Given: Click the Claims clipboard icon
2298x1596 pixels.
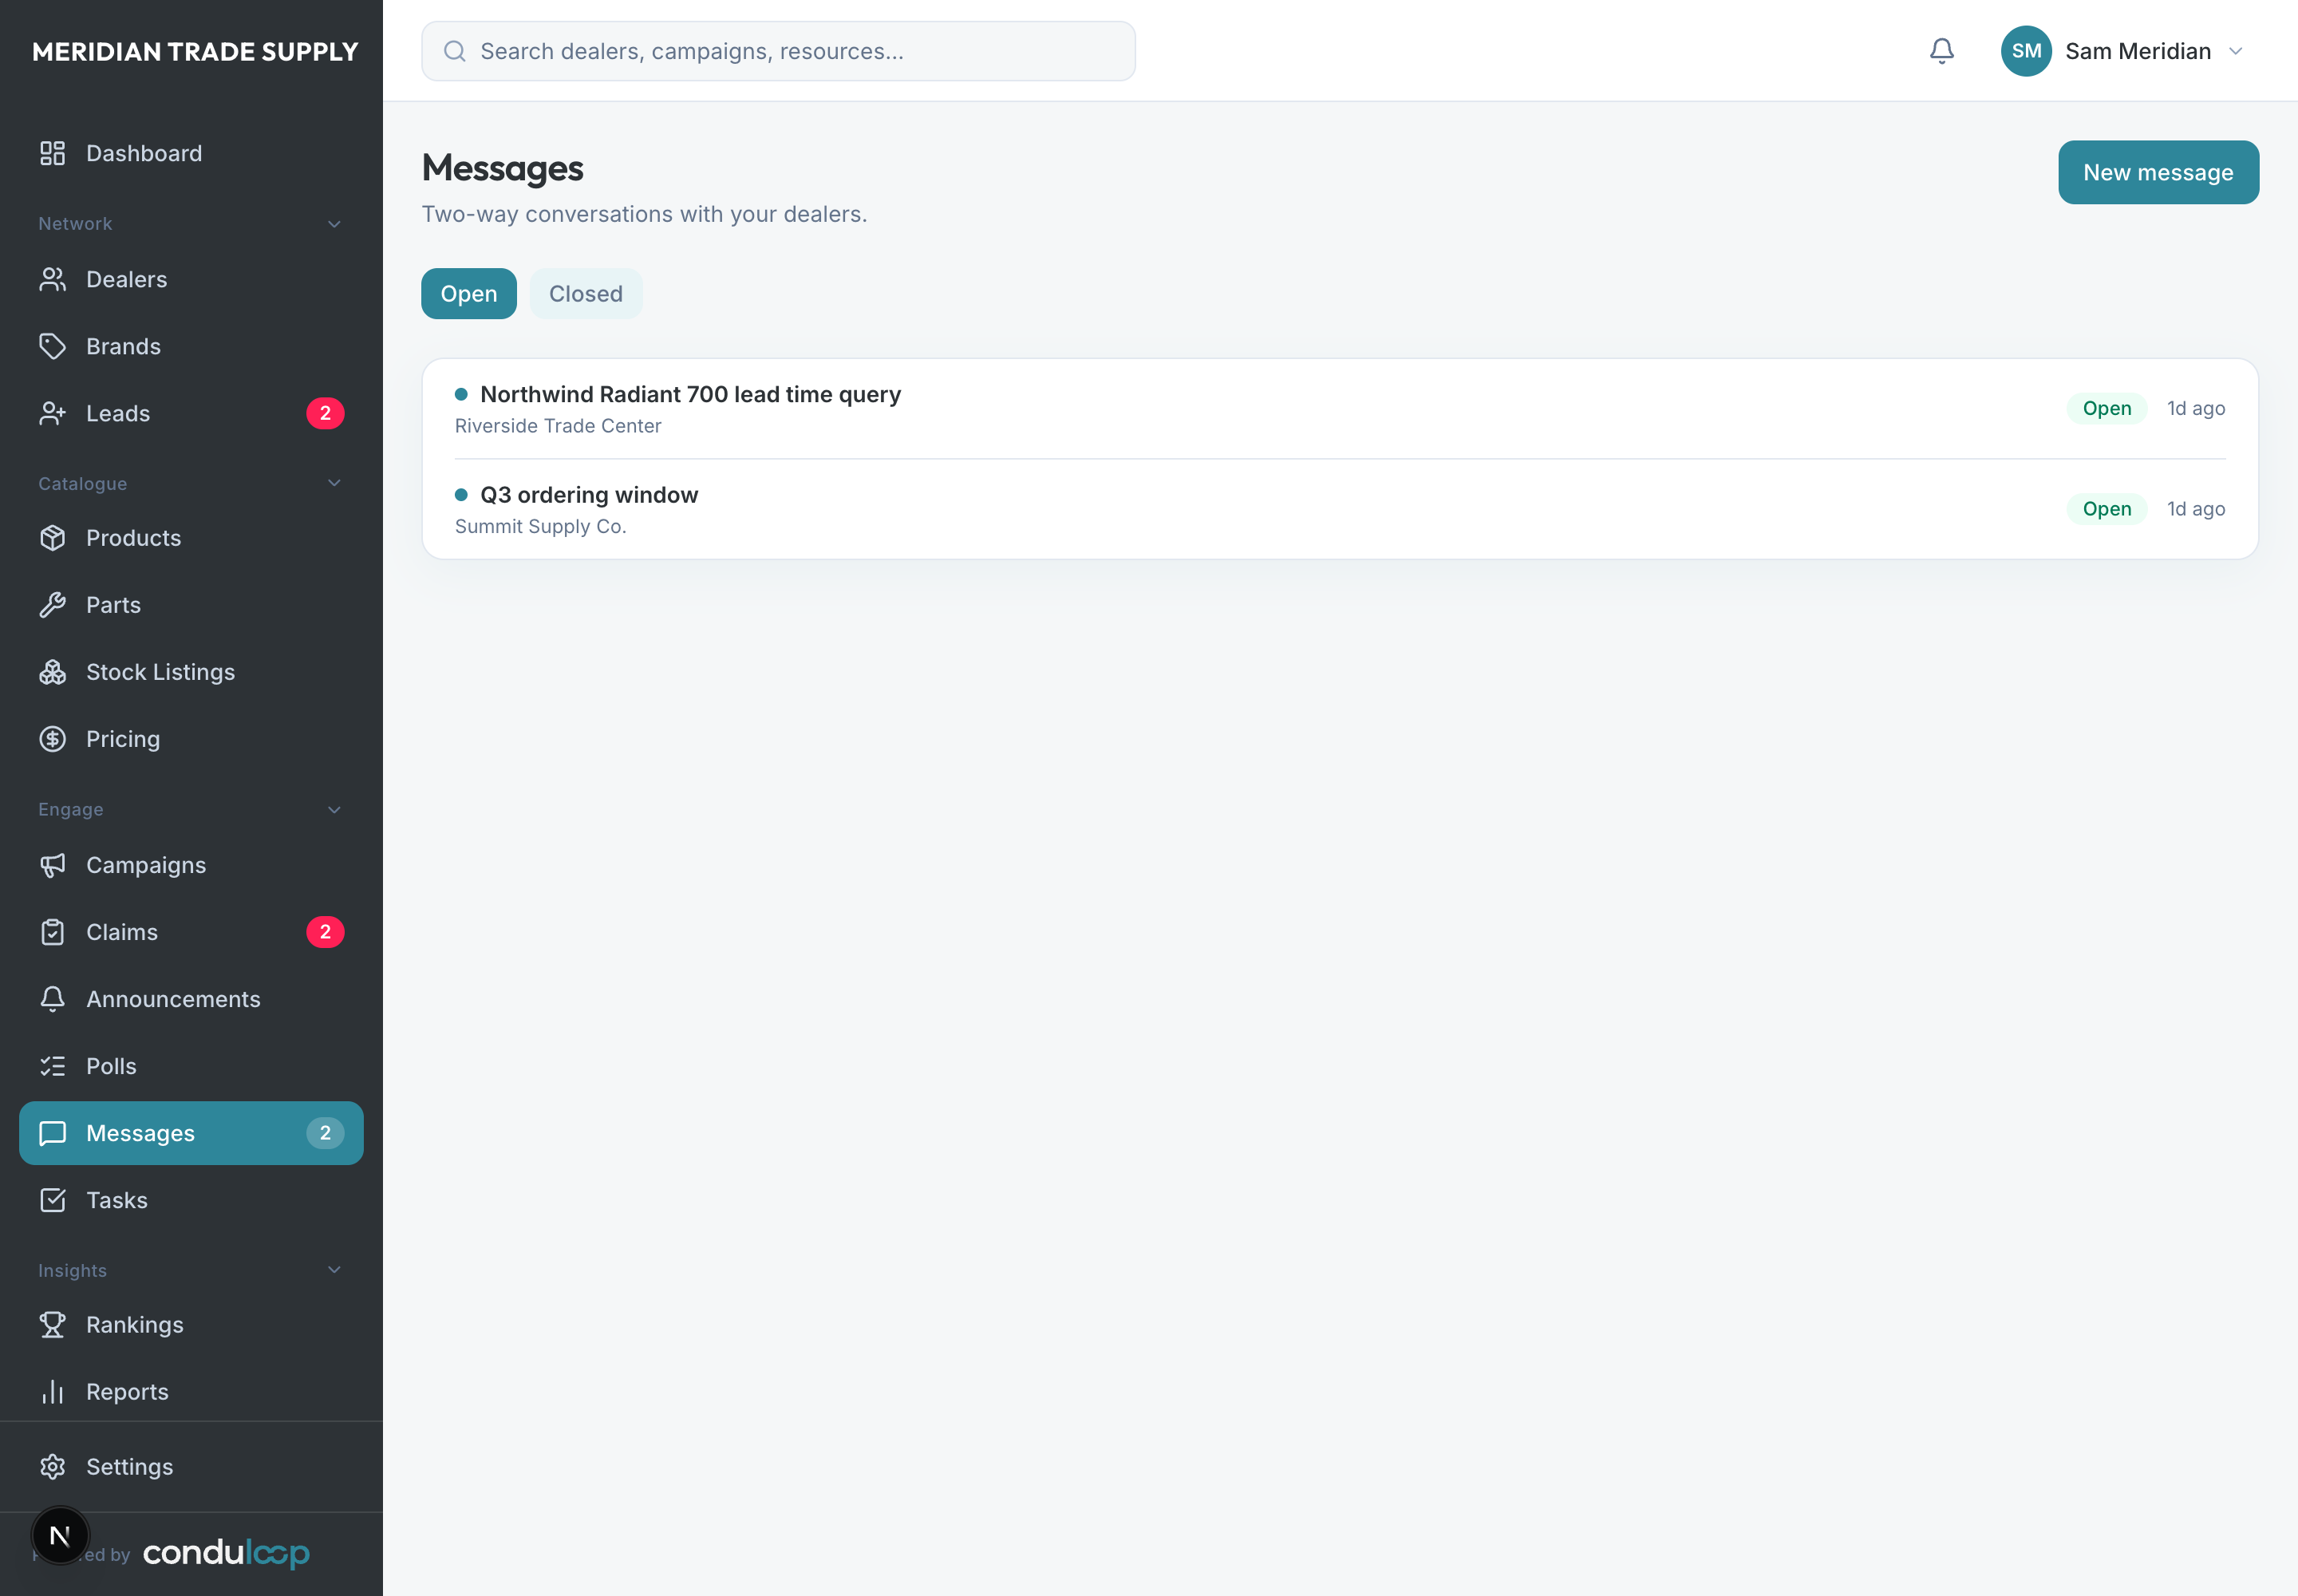Looking at the screenshot, I should (x=52, y=932).
